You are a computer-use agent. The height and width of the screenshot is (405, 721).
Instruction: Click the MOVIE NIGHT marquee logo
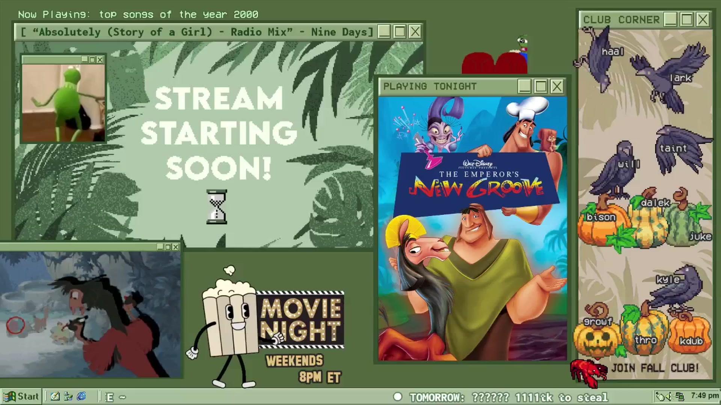[x=300, y=319]
